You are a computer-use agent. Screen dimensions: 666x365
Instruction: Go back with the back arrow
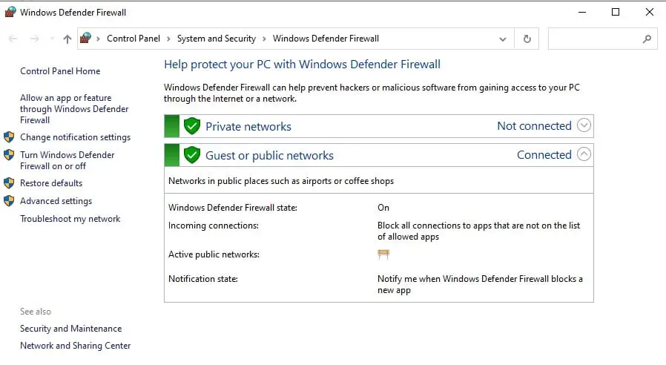pyautogui.click(x=13, y=39)
